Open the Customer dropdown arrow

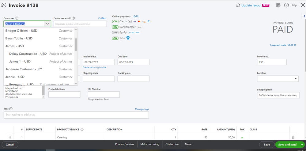47,24
